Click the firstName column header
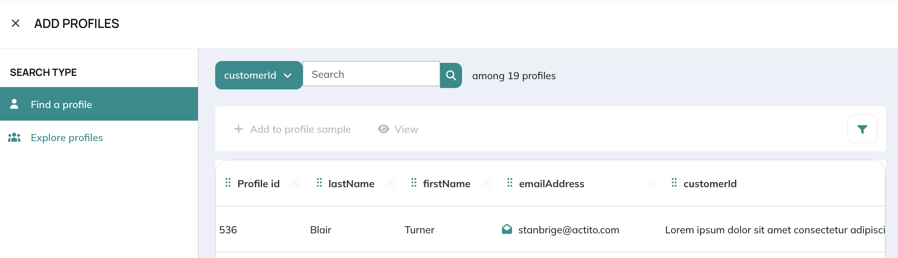This screenshot has width=898, height=258. (x=447, y=184)
